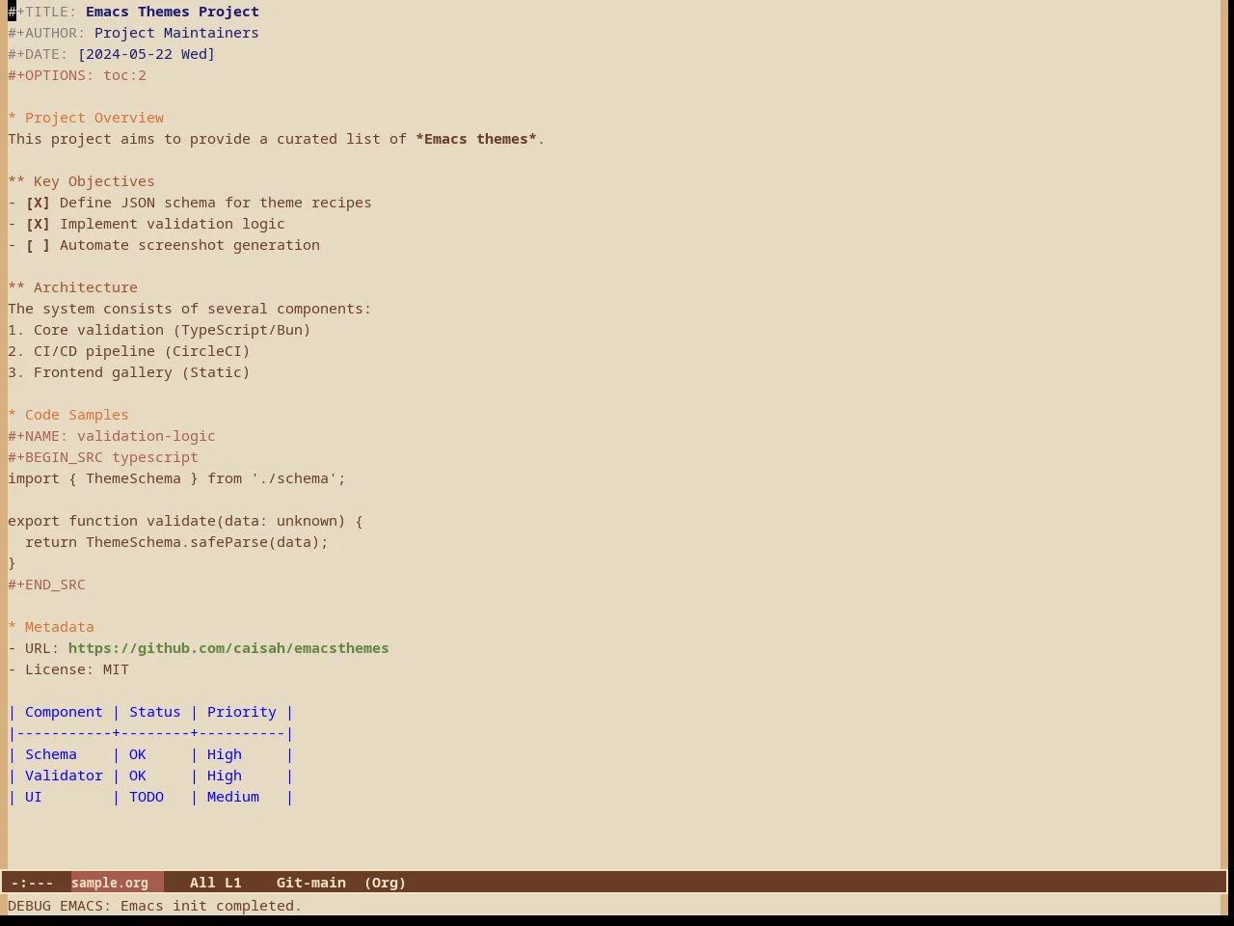Click the [2024-05-22 Wed] date stamp

(x=147, y=54)
